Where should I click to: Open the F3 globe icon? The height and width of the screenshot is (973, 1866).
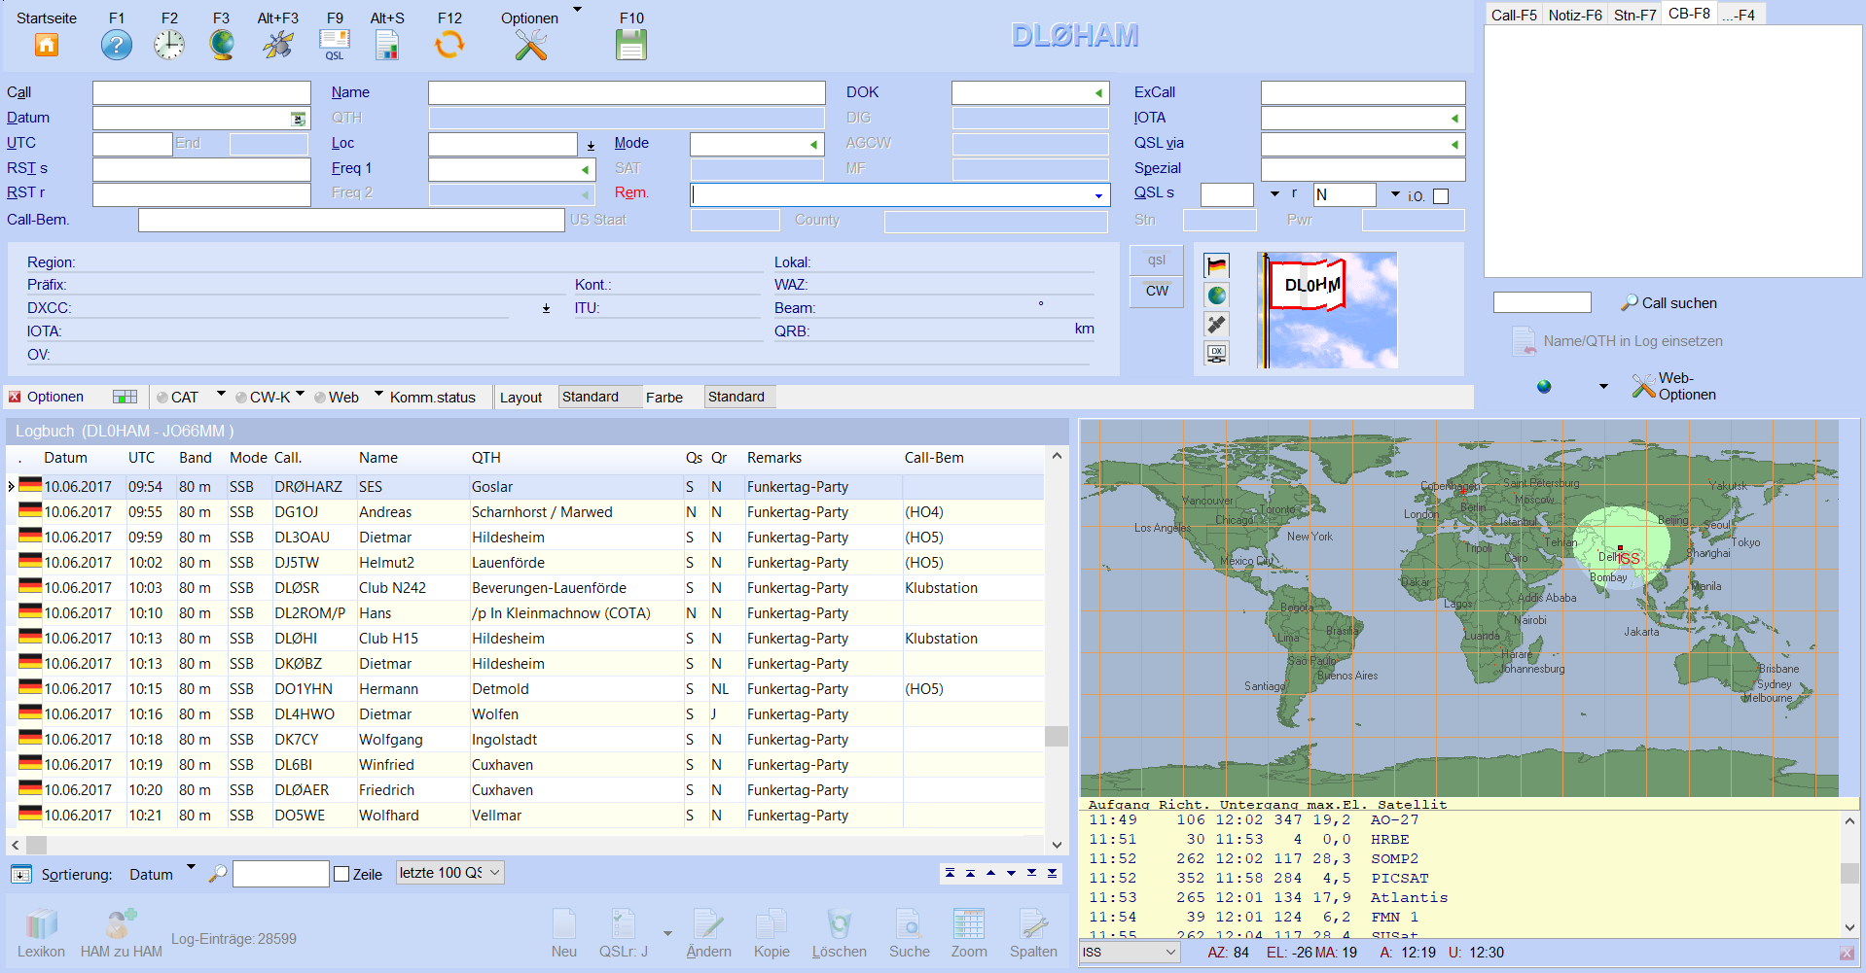(x=222, y=45)
